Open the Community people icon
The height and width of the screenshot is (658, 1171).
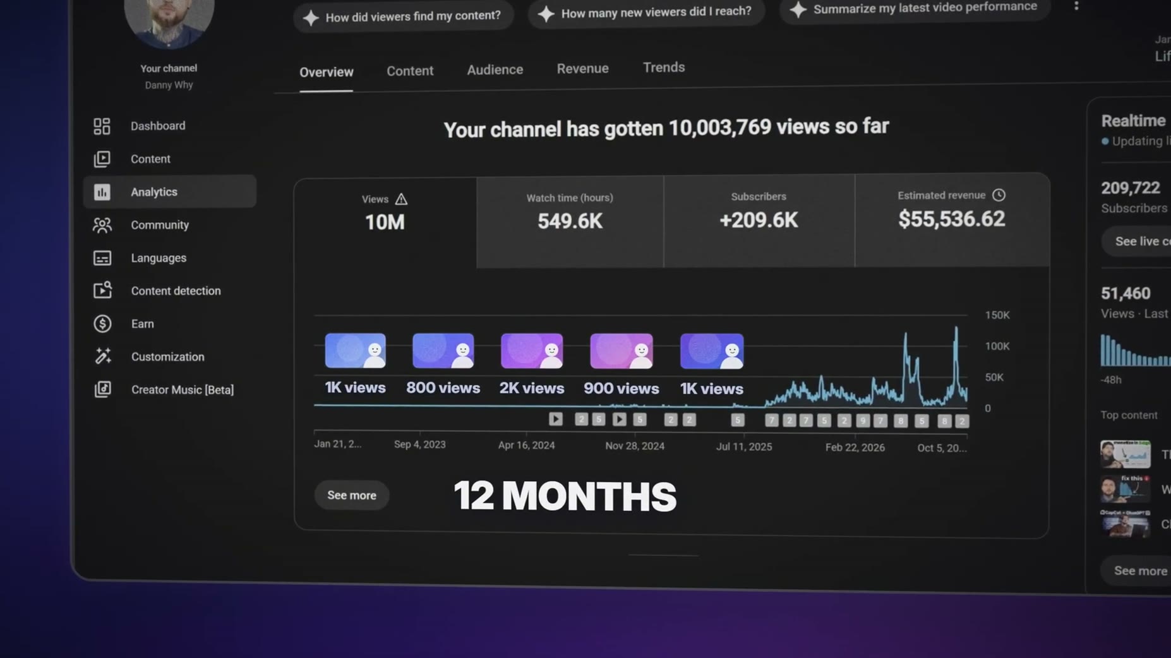pyautogui.click(x=102, y=225)
